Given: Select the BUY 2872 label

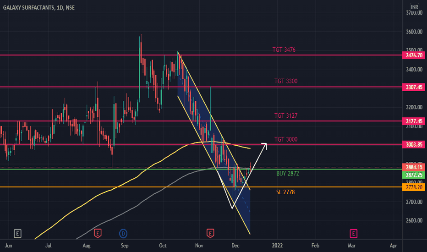Looking at the screenshot, I should point(288,174).
